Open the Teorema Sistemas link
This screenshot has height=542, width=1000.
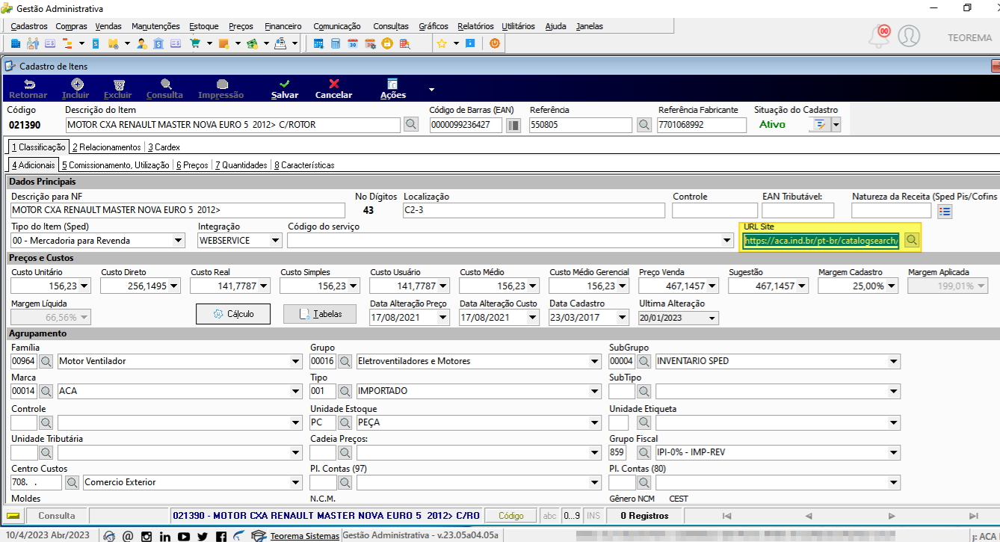click(304, 536)
